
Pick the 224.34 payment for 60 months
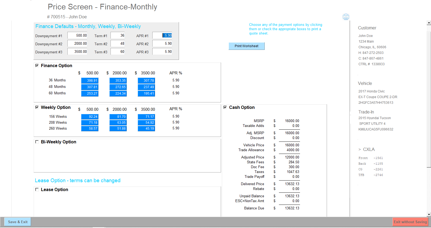tap(118, 94)
